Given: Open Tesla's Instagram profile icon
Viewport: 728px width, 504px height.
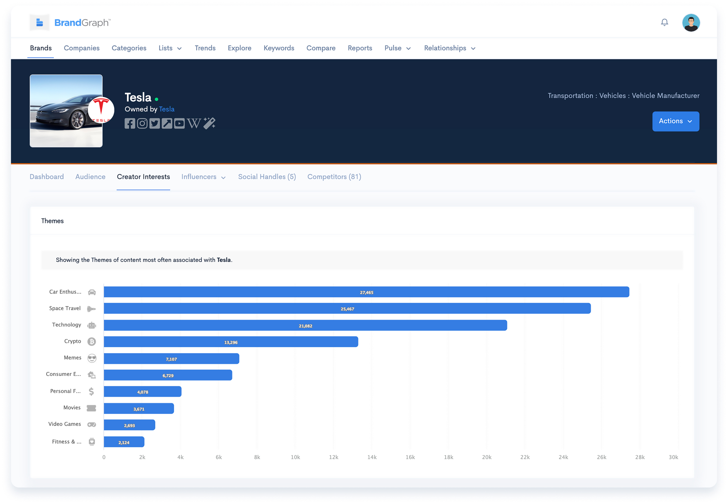Looking at the screenshot, I should 142,124.
